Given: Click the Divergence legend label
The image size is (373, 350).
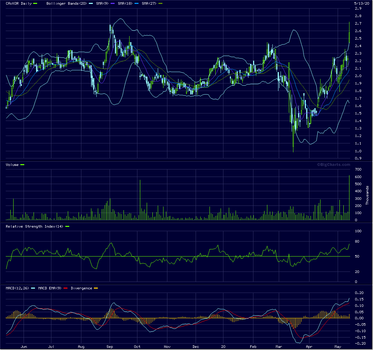Looking at the screenshot, I should click(81, 288).
